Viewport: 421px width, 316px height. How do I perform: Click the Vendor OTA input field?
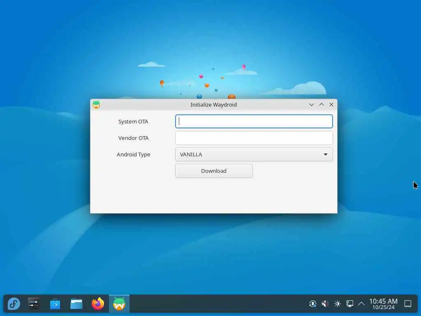pyautogui.click(x=254, y=138)
